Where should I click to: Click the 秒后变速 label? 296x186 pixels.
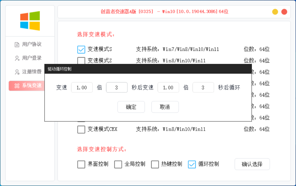[143, 88]
